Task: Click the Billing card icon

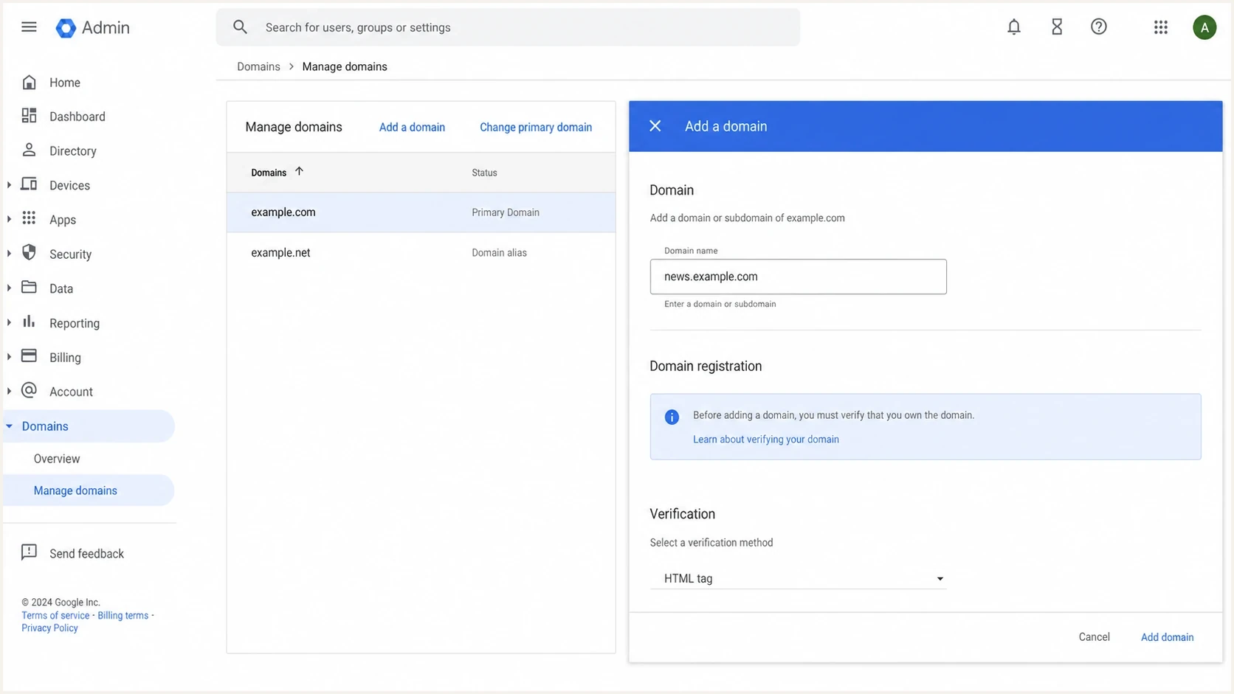Action: 29,356
